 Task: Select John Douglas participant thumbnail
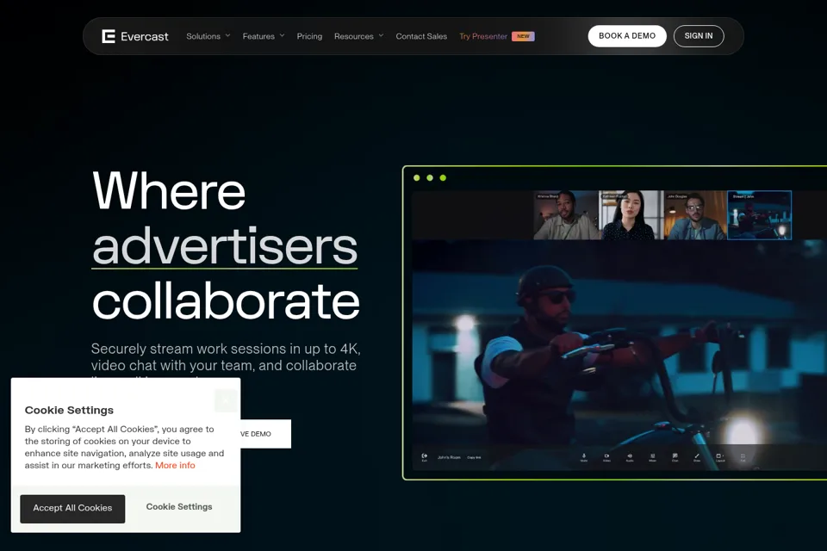(695, 215)
